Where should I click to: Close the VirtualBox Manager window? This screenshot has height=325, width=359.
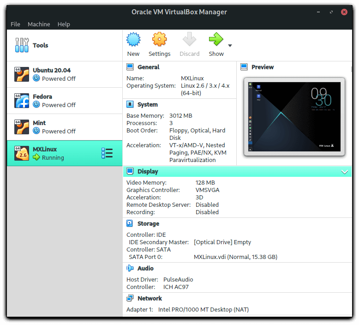[344, 12]
